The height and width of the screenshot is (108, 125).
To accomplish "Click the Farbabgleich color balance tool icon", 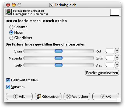I will tap(8, 12).
